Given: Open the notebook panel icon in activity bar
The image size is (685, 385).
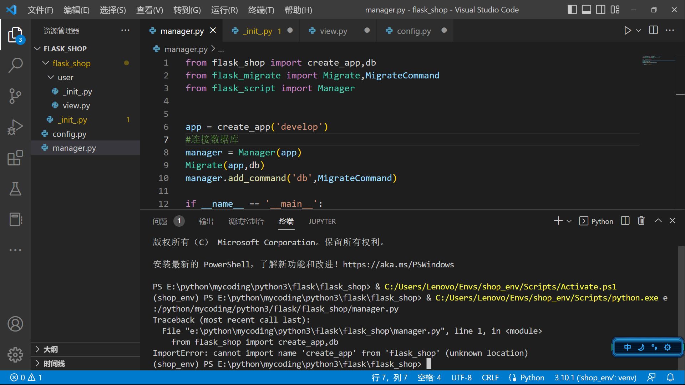Looking at the screenshot, I should click(x=15, y=219).
